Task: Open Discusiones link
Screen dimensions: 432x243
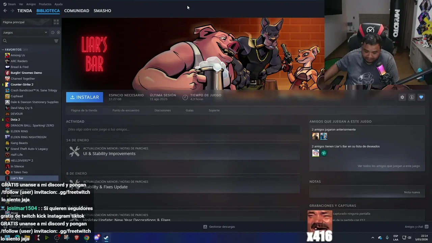Action: tap(162, 110)
